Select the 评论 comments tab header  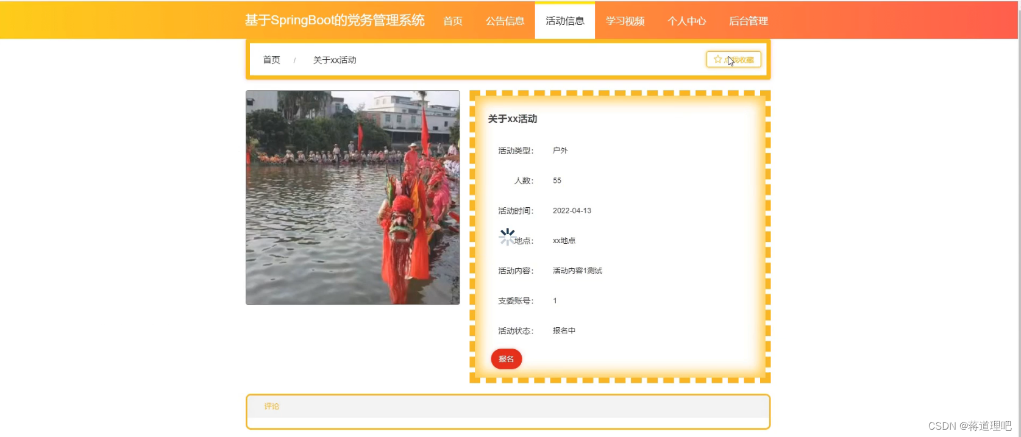click(272, 406)
